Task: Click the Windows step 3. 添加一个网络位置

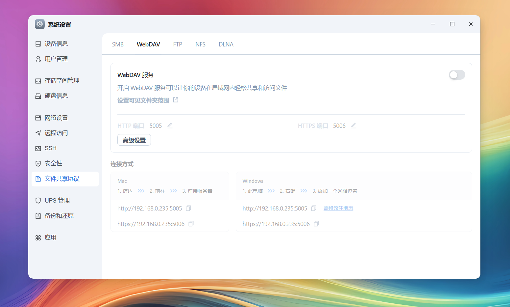Action: coord(335,191)
